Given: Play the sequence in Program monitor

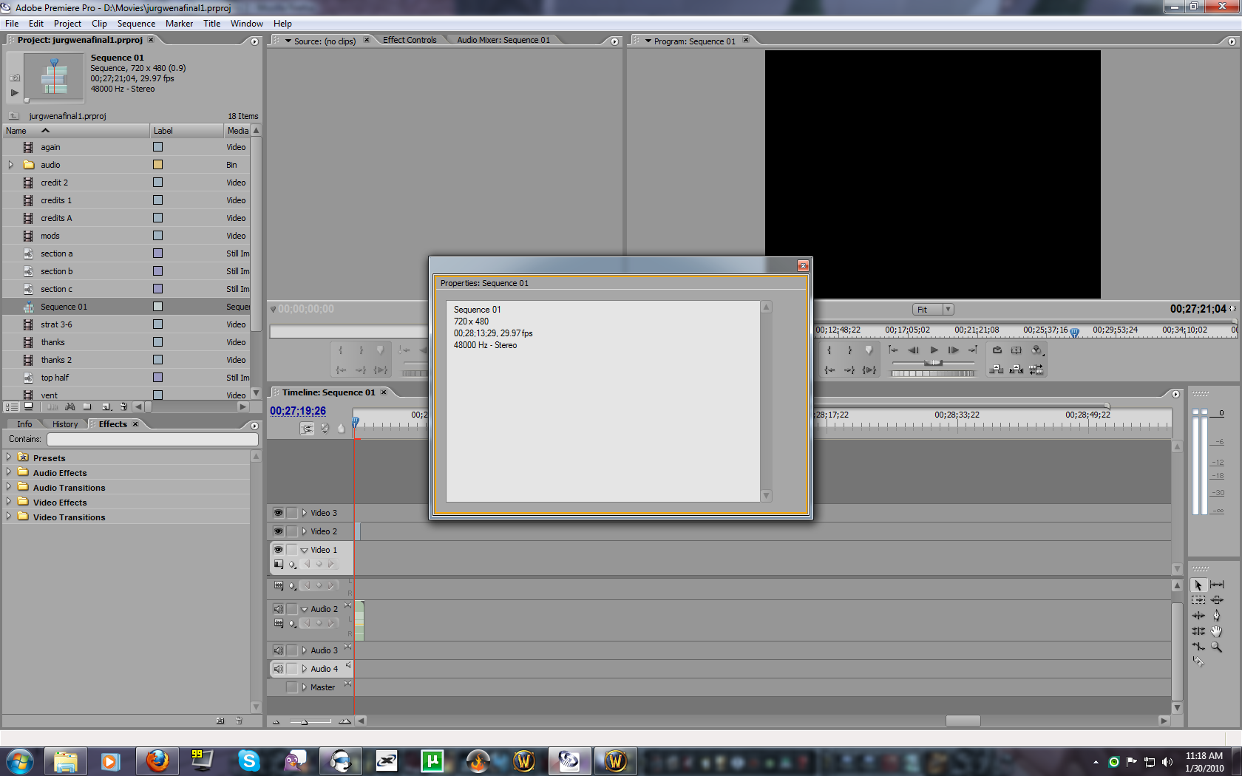Looking at the screenshot, I should 934,350.
